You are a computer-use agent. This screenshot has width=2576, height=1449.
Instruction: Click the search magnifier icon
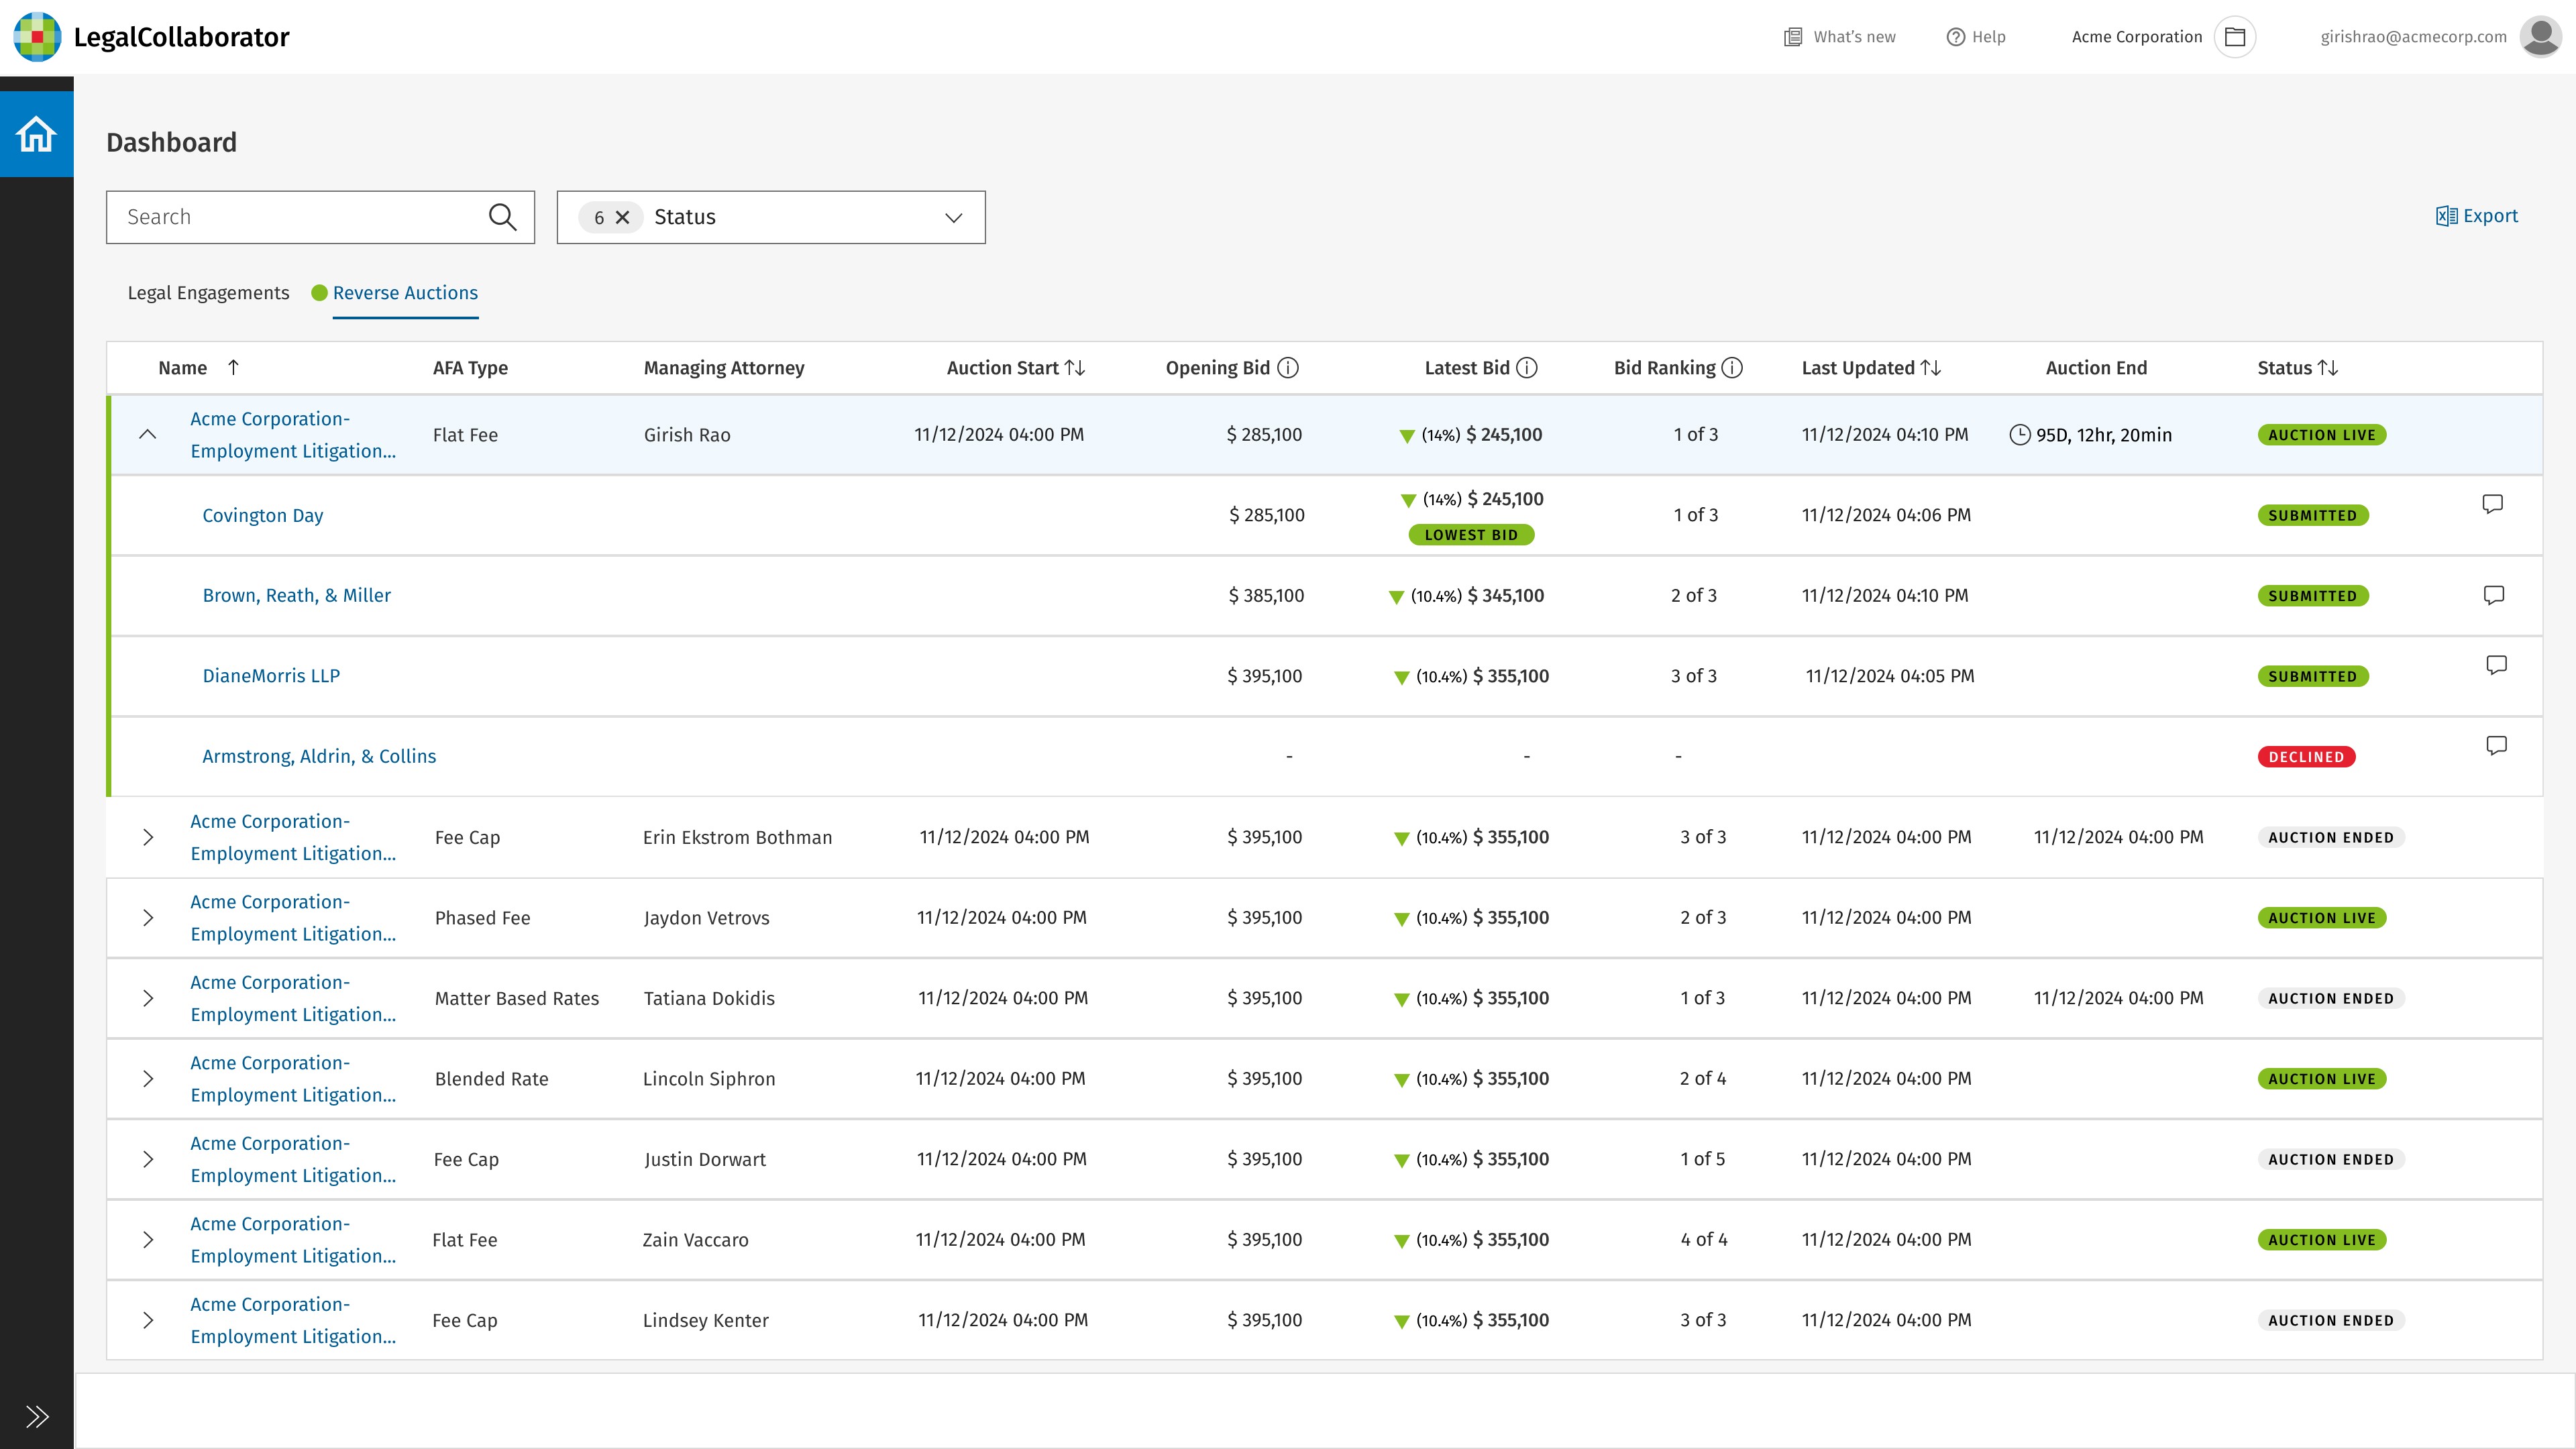(x=502, y=217)
